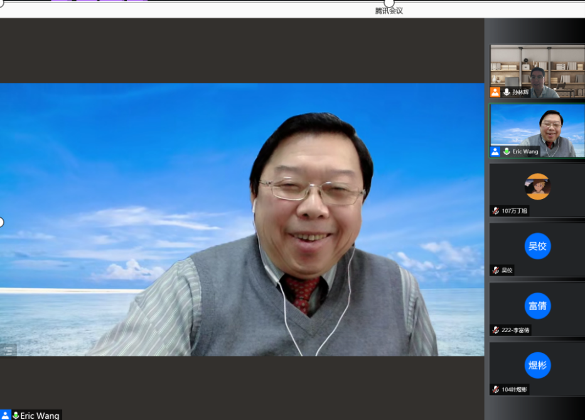Click the microphone icon beside 孙林辉's name
This screenshot has width=585, height=420.
507,92
